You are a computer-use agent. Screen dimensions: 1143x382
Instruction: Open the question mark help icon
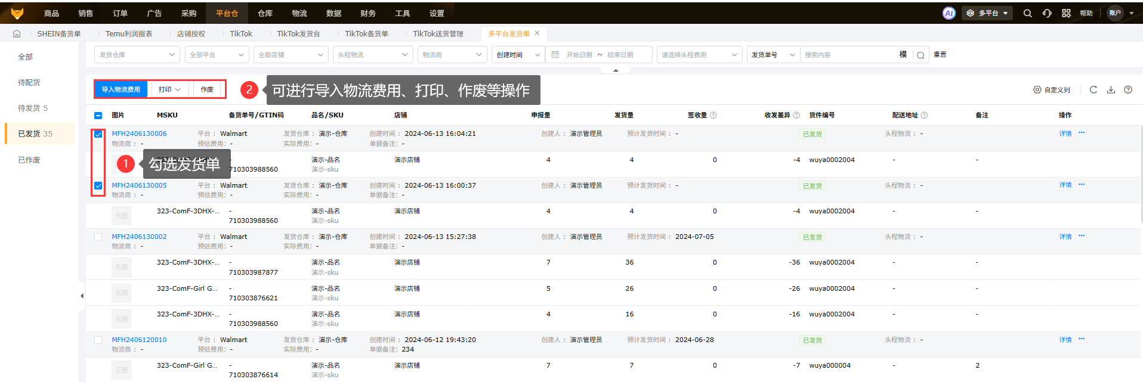pyautogui.click(x=1128, y=90)
